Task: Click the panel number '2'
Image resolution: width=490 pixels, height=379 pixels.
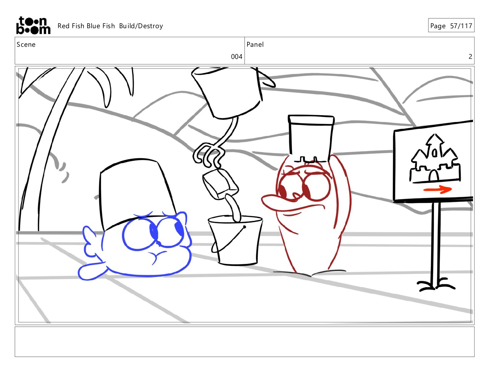Action: (470, 57)
